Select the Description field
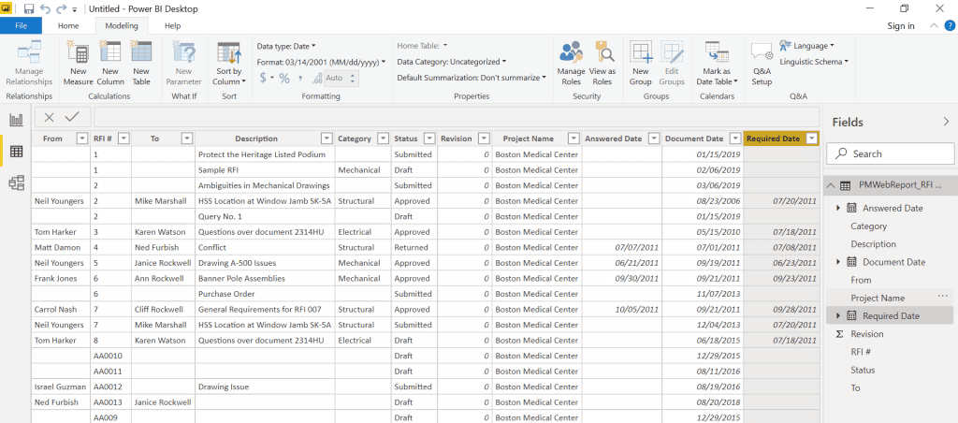 tap(873, 244)
